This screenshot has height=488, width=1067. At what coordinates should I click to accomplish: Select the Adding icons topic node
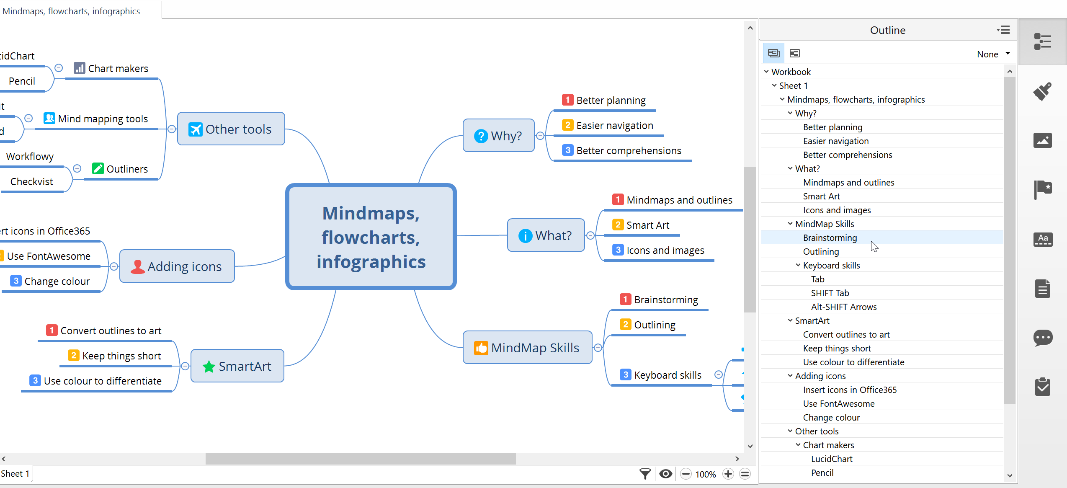[177, 266]
